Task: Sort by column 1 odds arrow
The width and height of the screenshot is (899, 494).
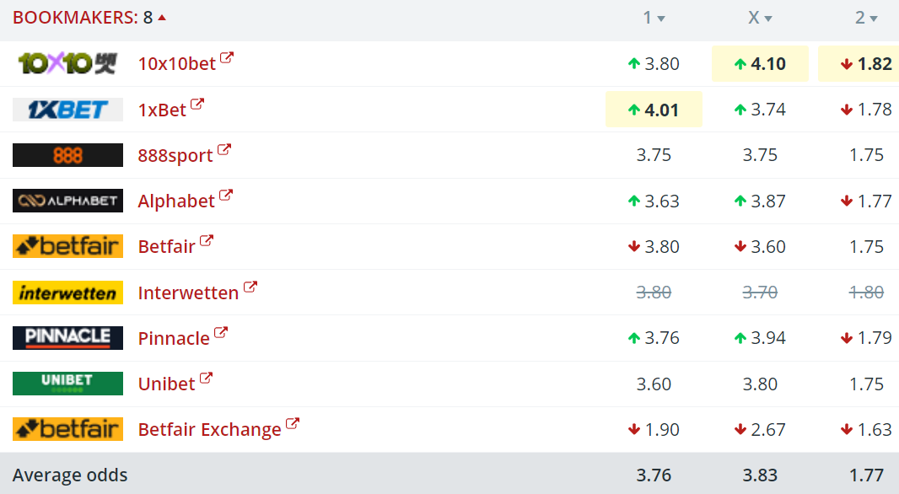Action: tap(661, 19)
